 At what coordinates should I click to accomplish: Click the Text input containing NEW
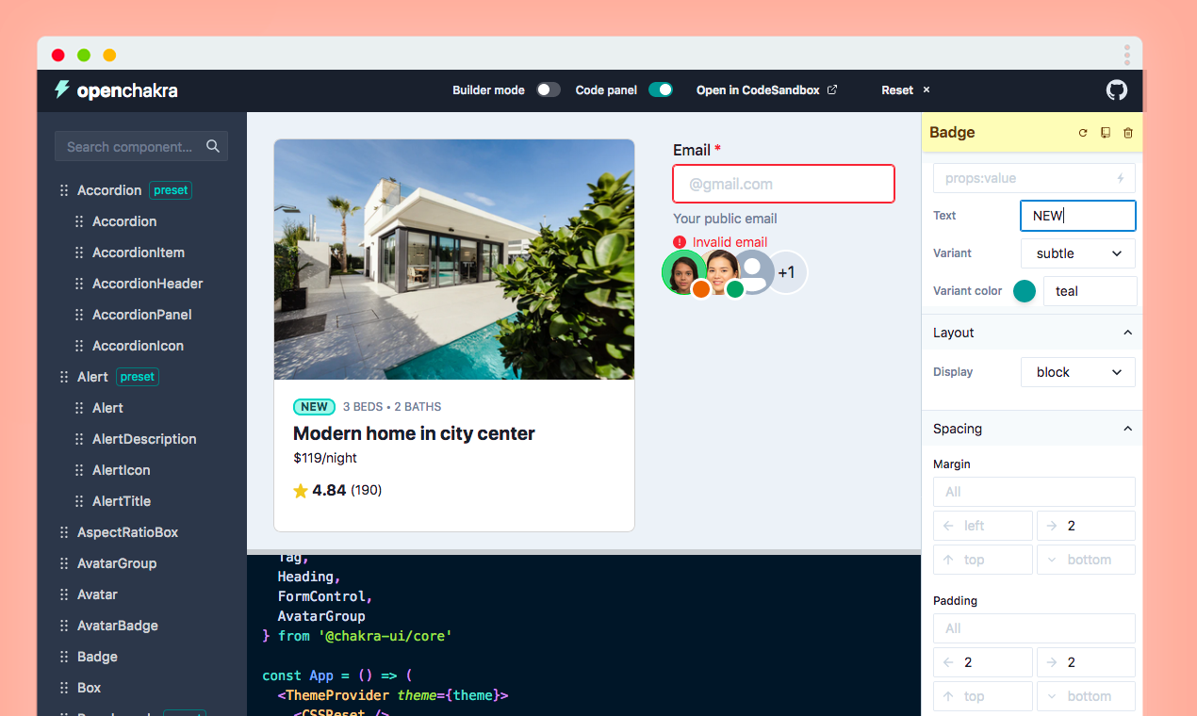click(x=1077, y=215)
